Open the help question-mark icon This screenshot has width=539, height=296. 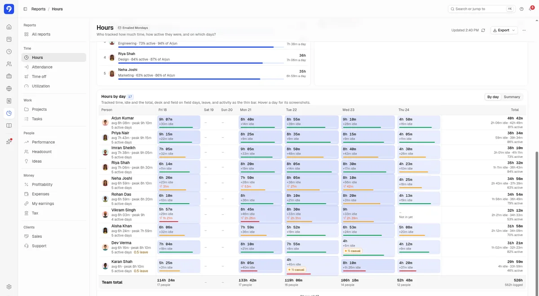521,9
